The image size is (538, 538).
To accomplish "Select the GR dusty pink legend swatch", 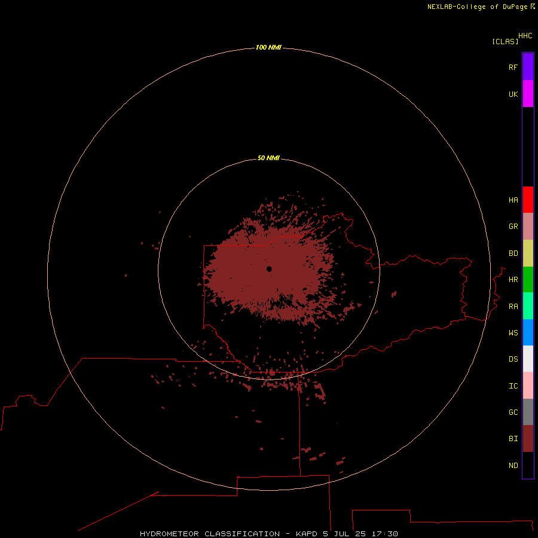I will click(x=528, y=227).
